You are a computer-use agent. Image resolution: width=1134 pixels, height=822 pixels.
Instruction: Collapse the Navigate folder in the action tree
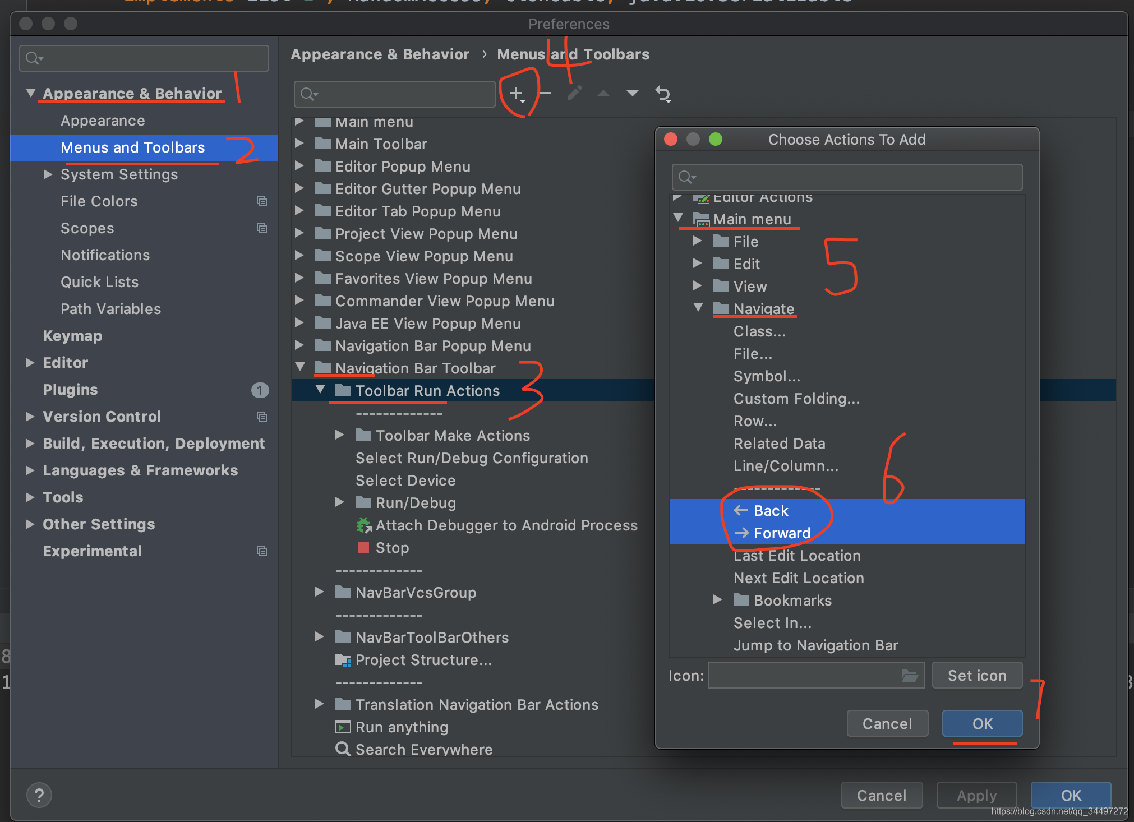click(698, 307)
